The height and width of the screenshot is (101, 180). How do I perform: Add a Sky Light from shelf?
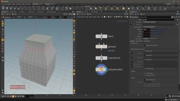coord(129,9)
